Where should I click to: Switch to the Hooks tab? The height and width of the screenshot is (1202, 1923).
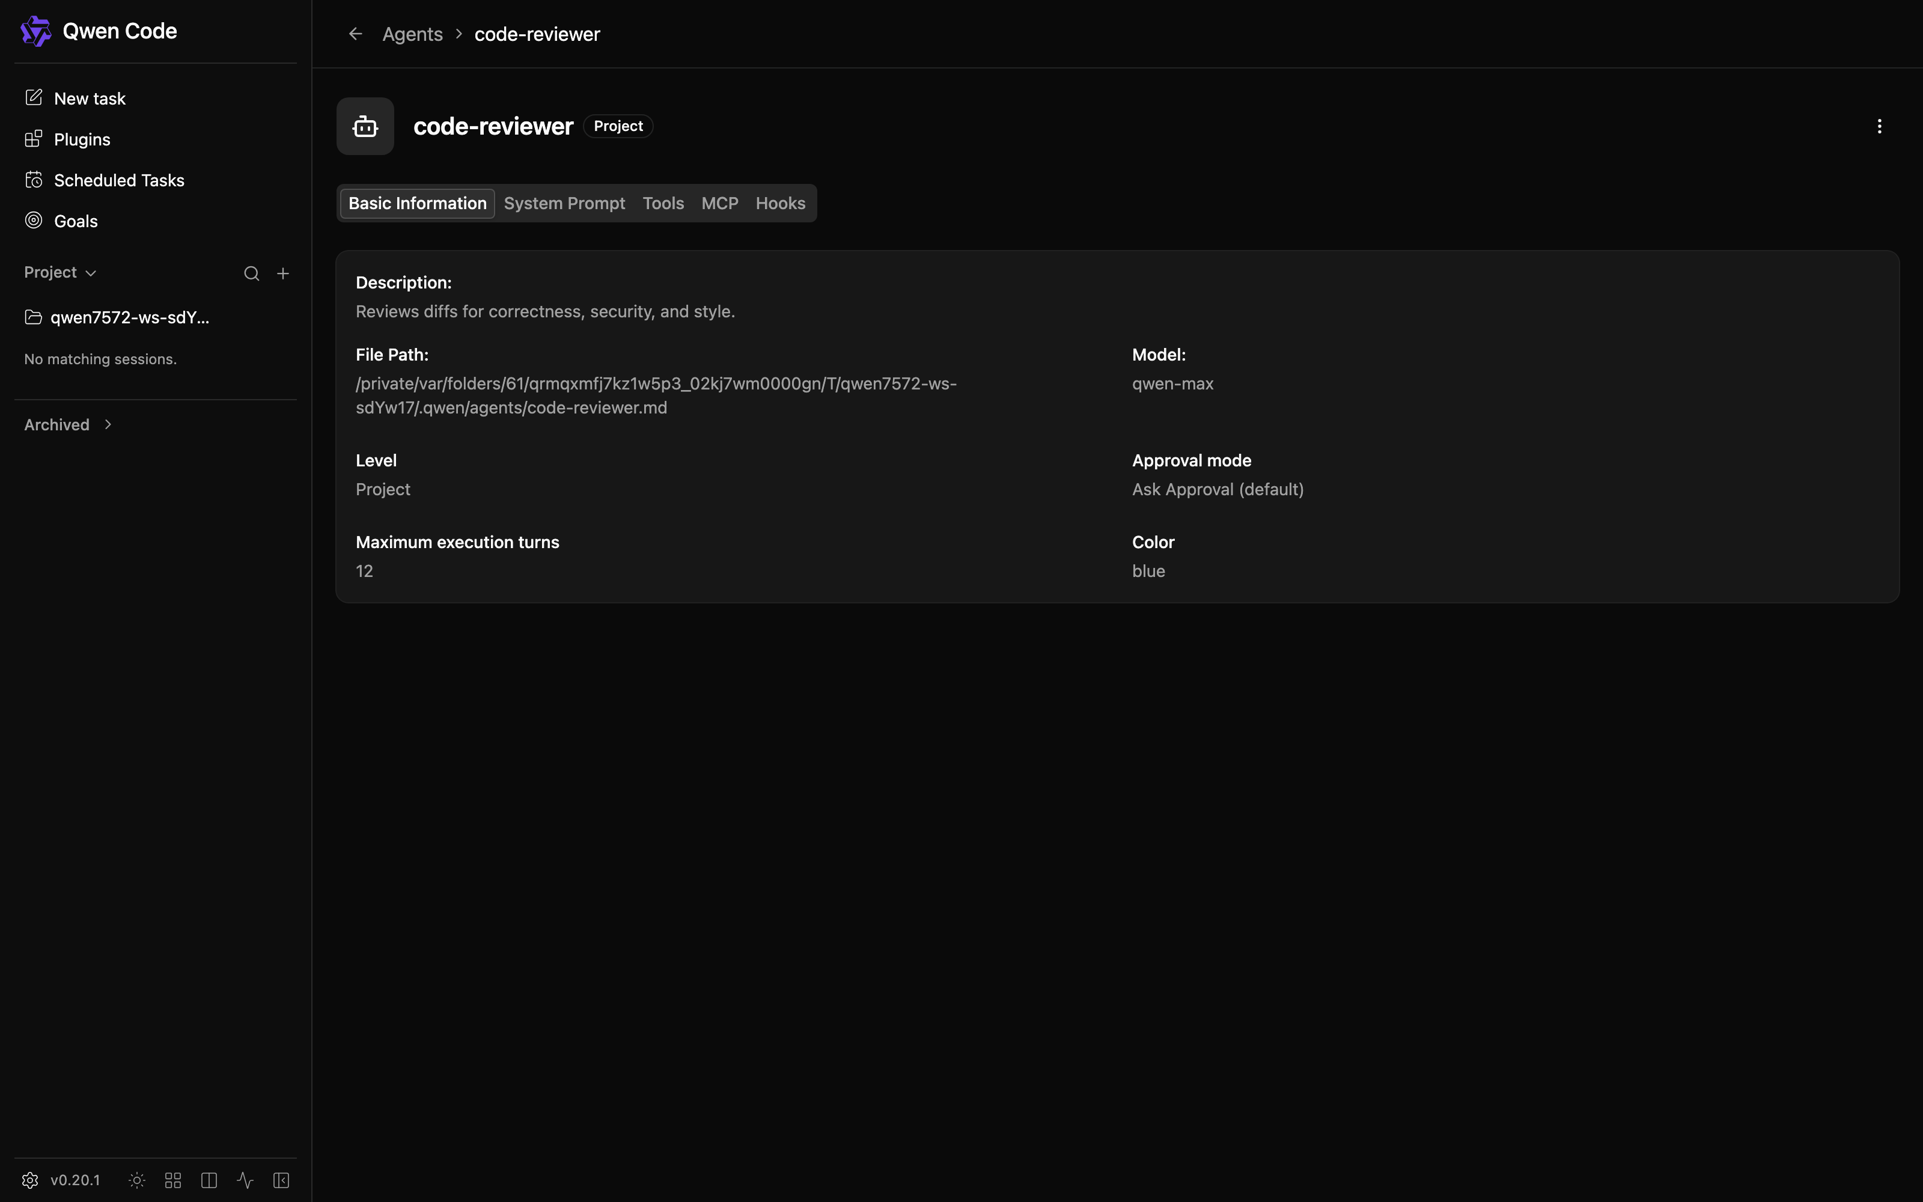781,204
